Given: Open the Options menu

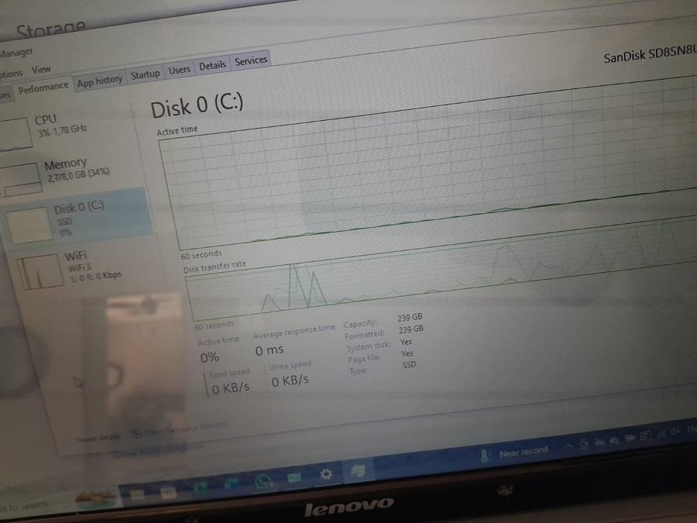Looking at the screenshot, I should 10,74.
